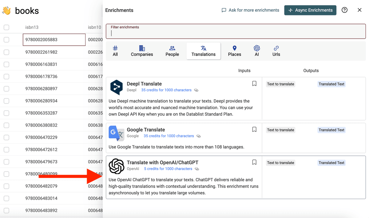Switch to the Urls category
This screenshot has height=218, width=369.
276,51
